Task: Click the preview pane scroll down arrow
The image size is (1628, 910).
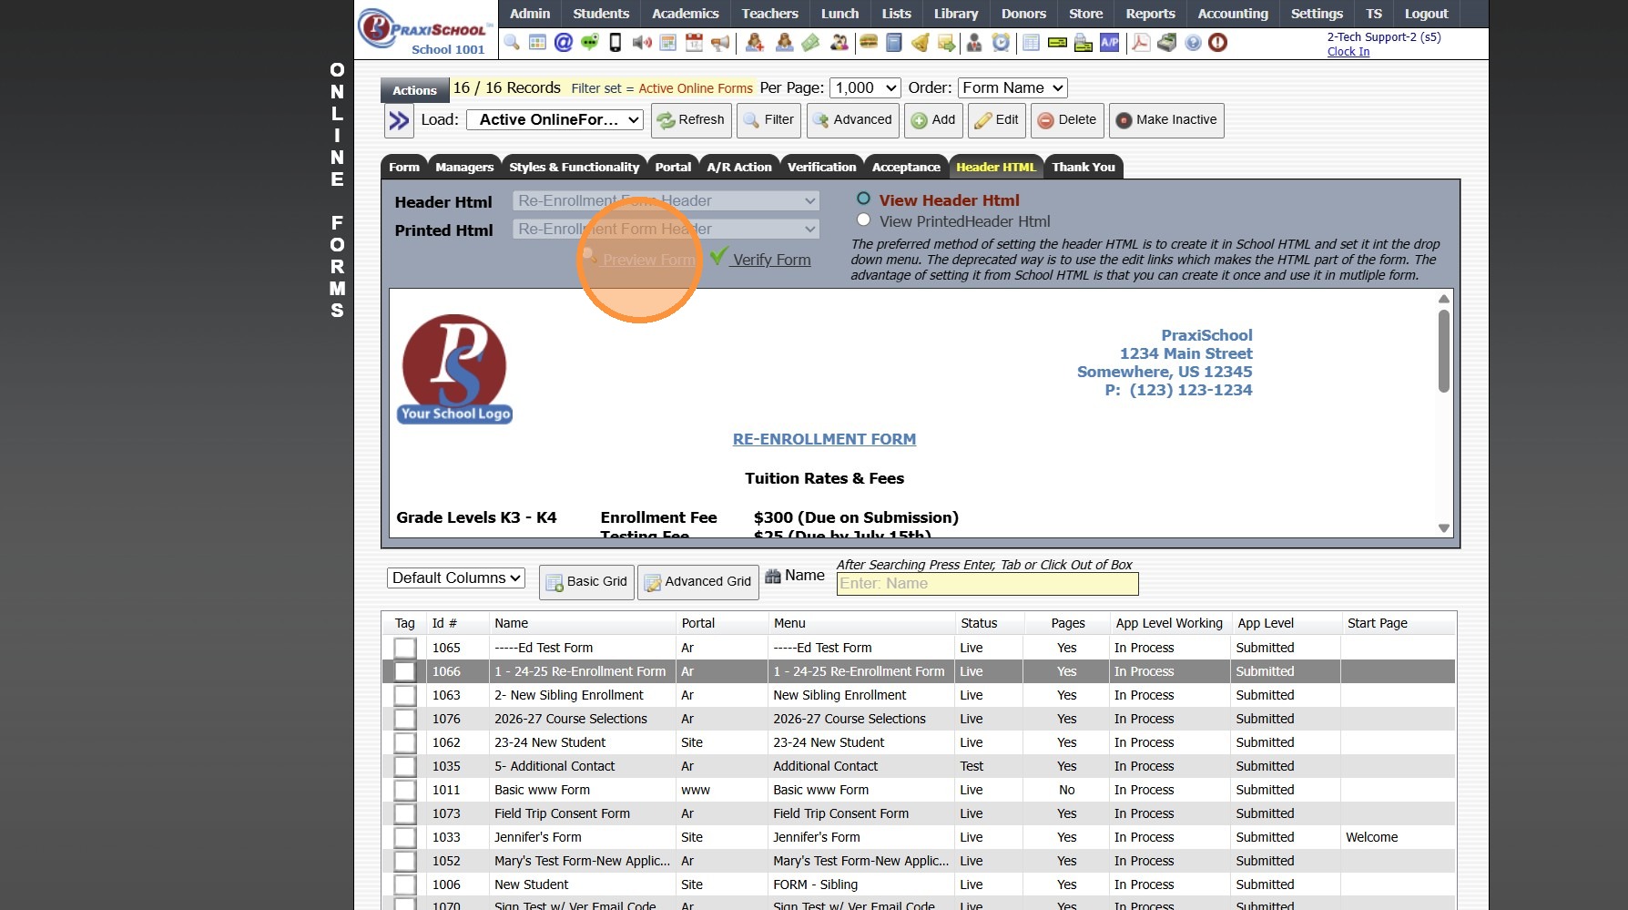Action: click(1443, 528)
